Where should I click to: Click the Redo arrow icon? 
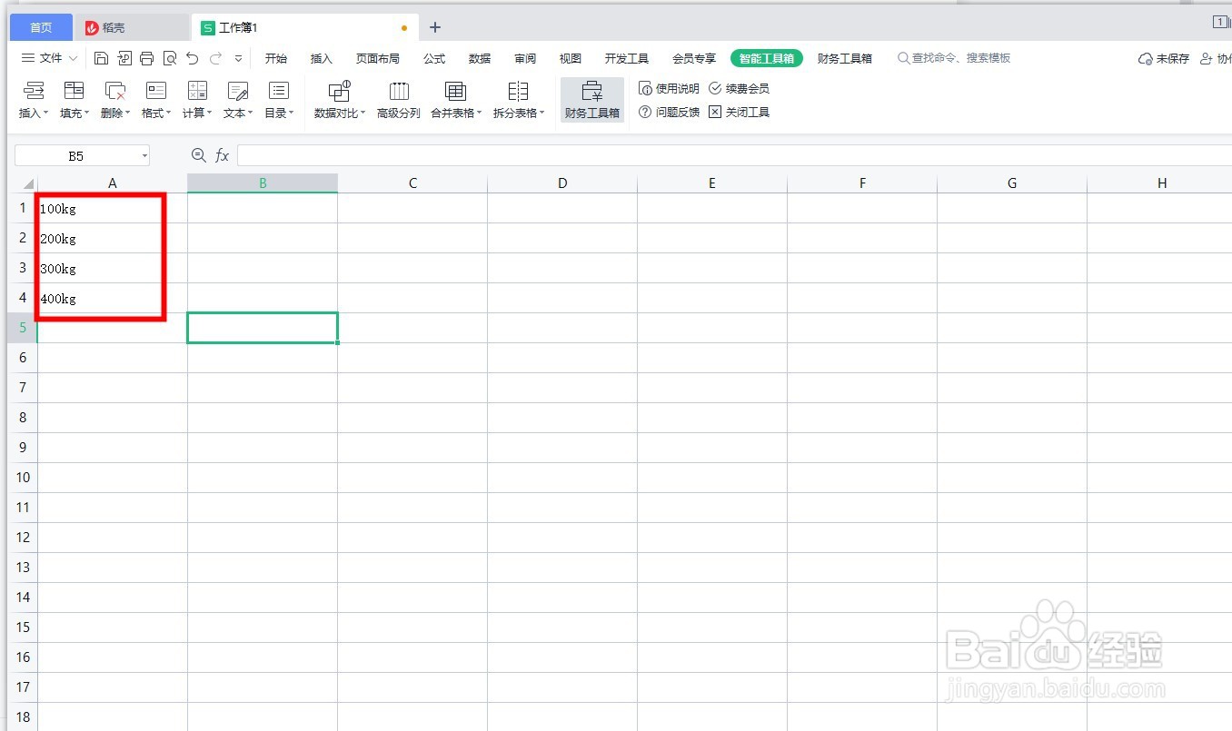215,58
